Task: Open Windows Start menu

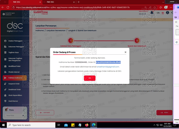Action: click(3, 125)
